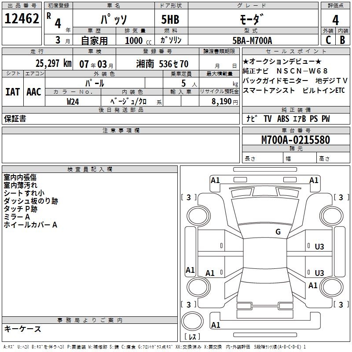Select the 出品番号 header label
The height and width of the screenshot is (352, 352).
[22, 6]
